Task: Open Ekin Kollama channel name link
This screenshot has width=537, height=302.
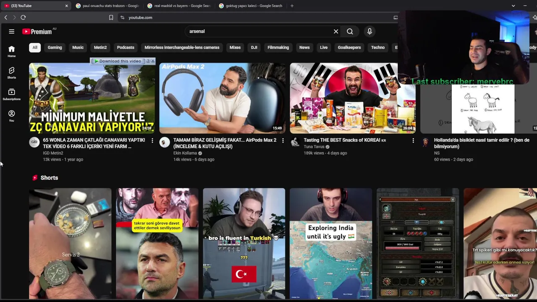Action: coord(185,153)
